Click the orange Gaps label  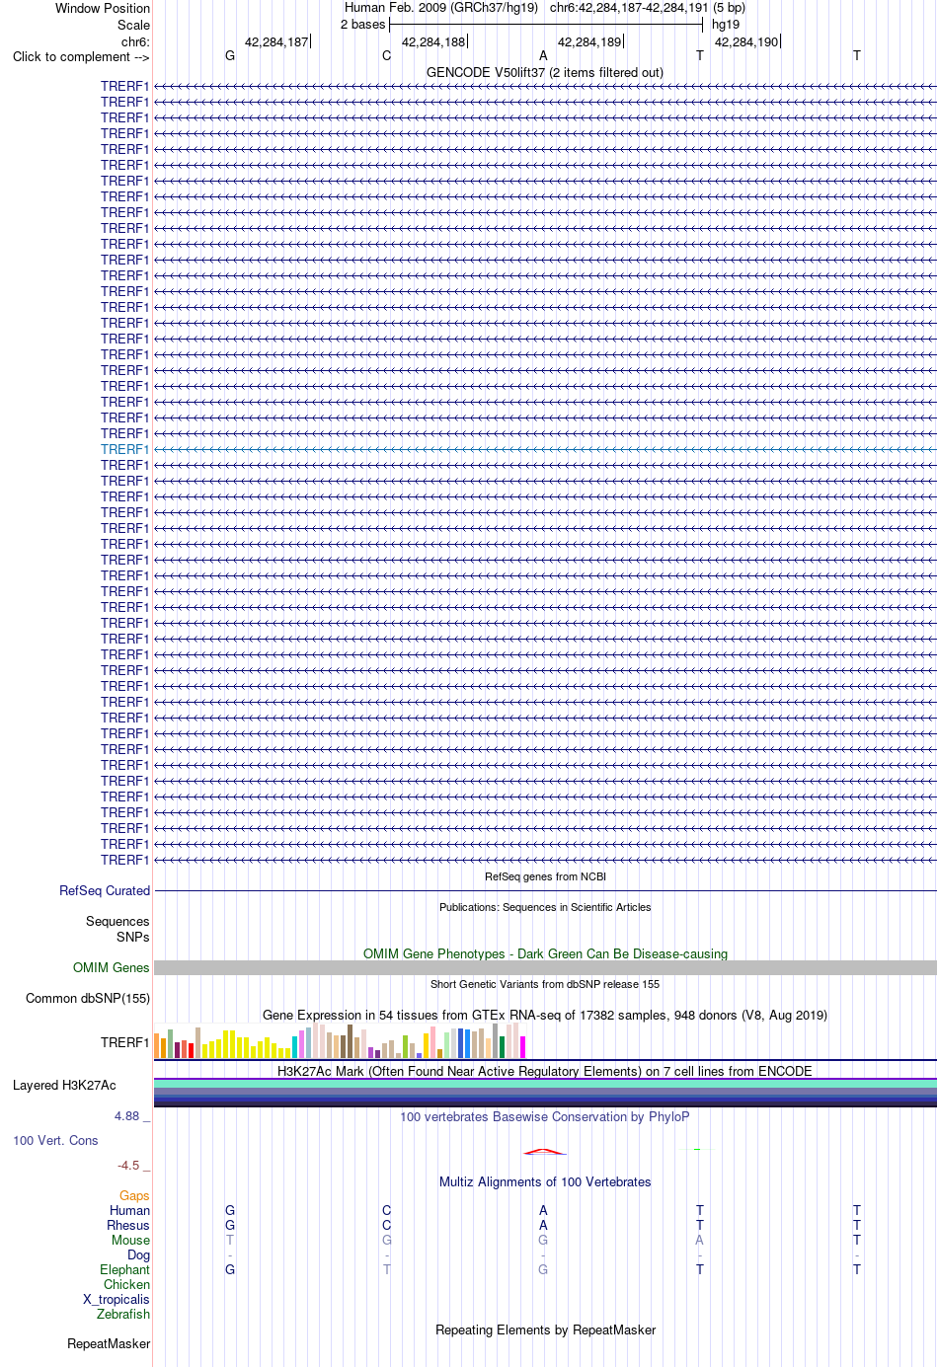[x=134, y=1195]
